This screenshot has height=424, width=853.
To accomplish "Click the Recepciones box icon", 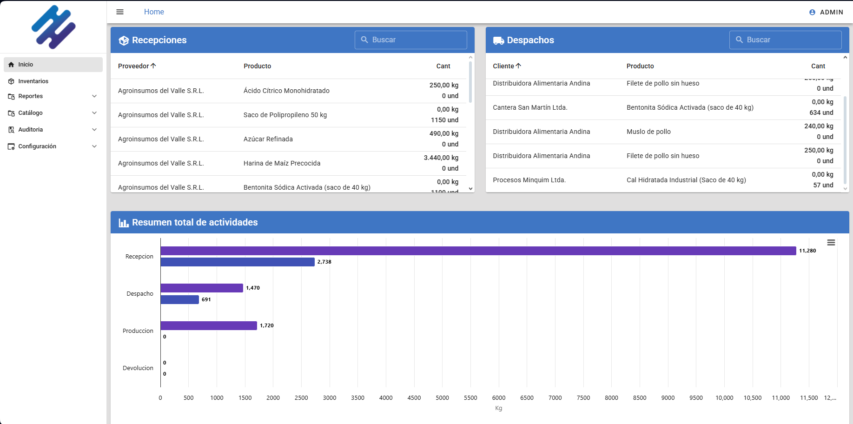I will (124, 40).
